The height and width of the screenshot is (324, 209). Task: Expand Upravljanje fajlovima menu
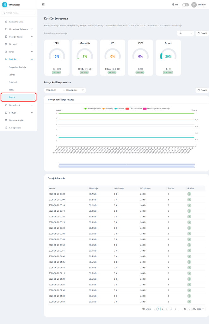pos(19,29)
